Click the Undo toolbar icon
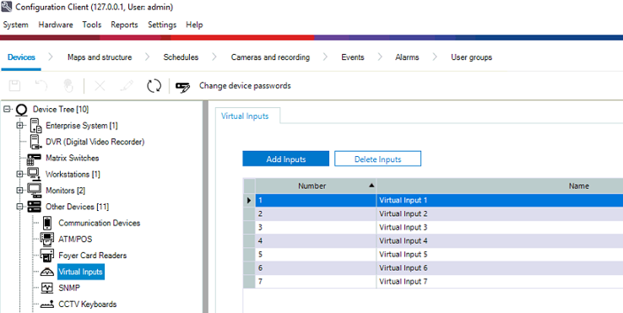623x313 pixels. pyautogui.click(x=41, y=85)
